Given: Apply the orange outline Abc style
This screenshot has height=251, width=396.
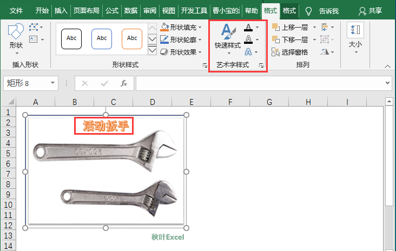Looking at the screenshot, I should [x=132, y=38].
